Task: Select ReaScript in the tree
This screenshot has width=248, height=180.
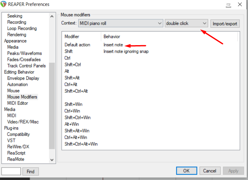Action: 16,153
